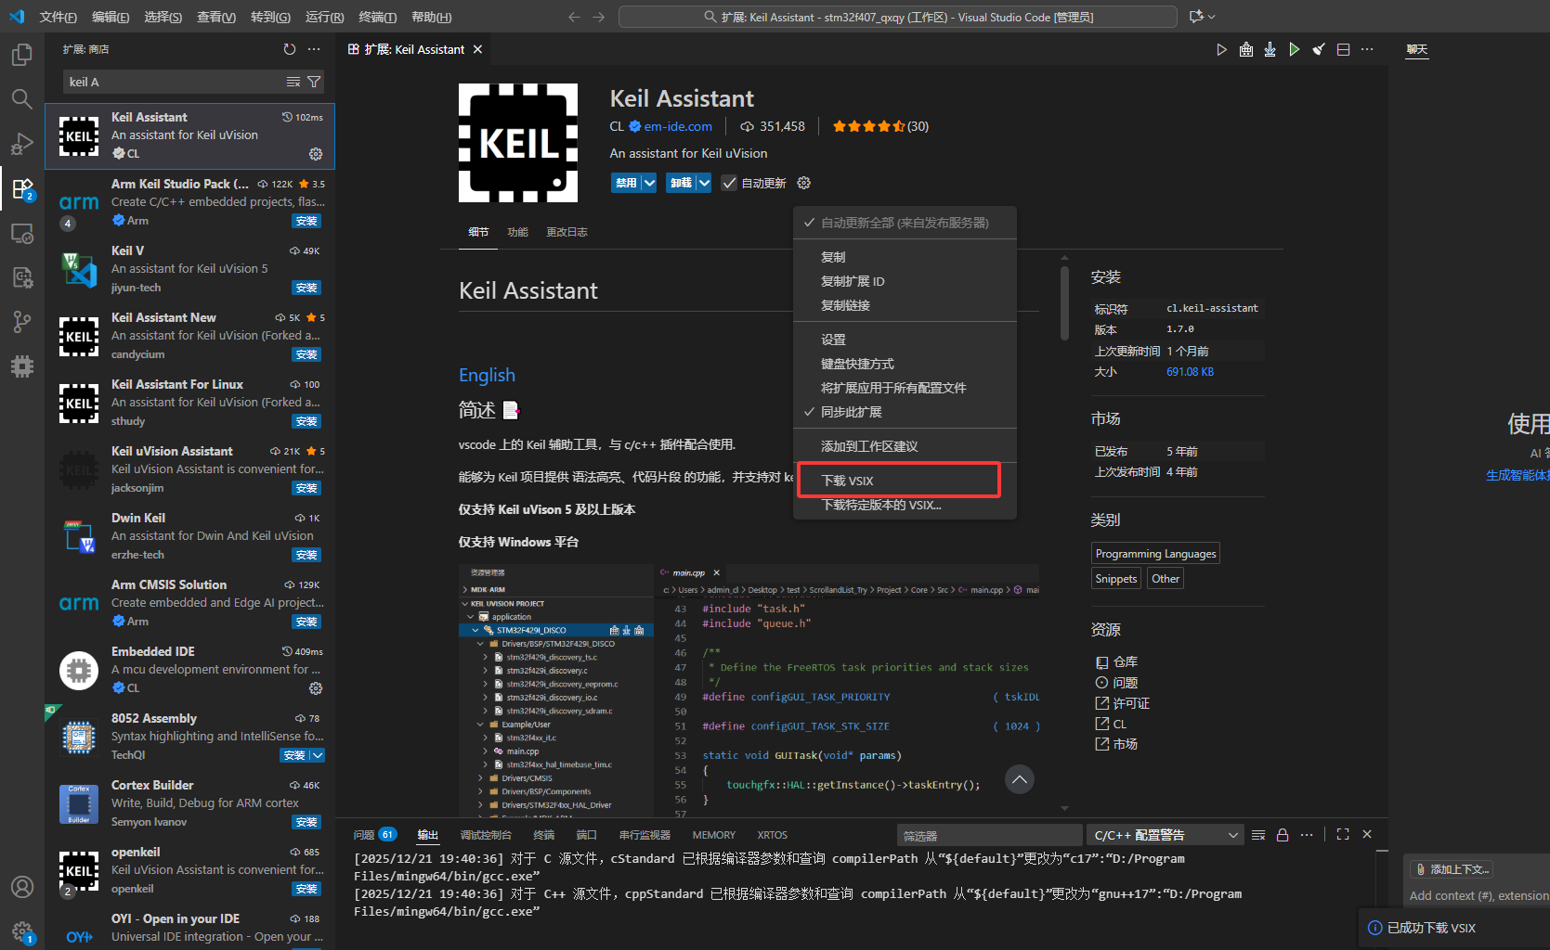This screenshot has width=1550, height=950.
Task: Click the disable extension button
Action: (626, 183)
